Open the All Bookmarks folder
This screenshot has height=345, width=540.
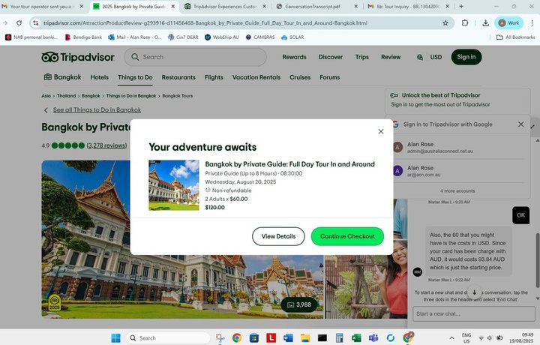(x=515, y=37)
